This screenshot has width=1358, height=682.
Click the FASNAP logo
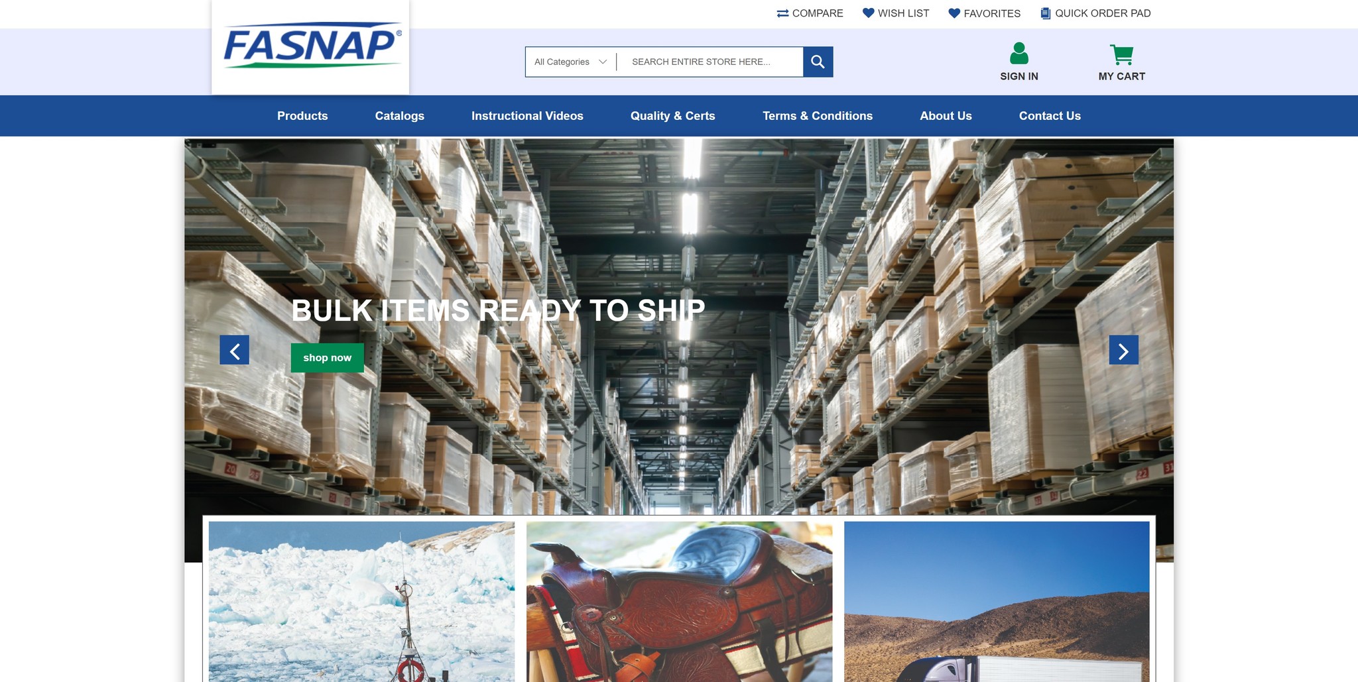click(312, 46)
